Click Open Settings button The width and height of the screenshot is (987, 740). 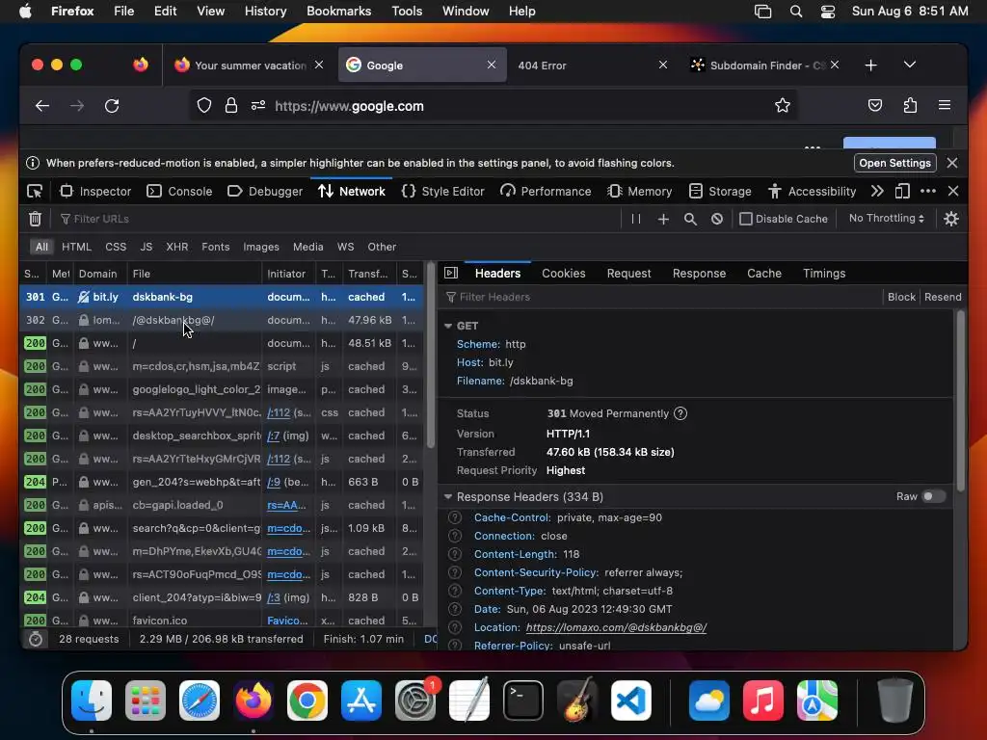click(894, 163)
